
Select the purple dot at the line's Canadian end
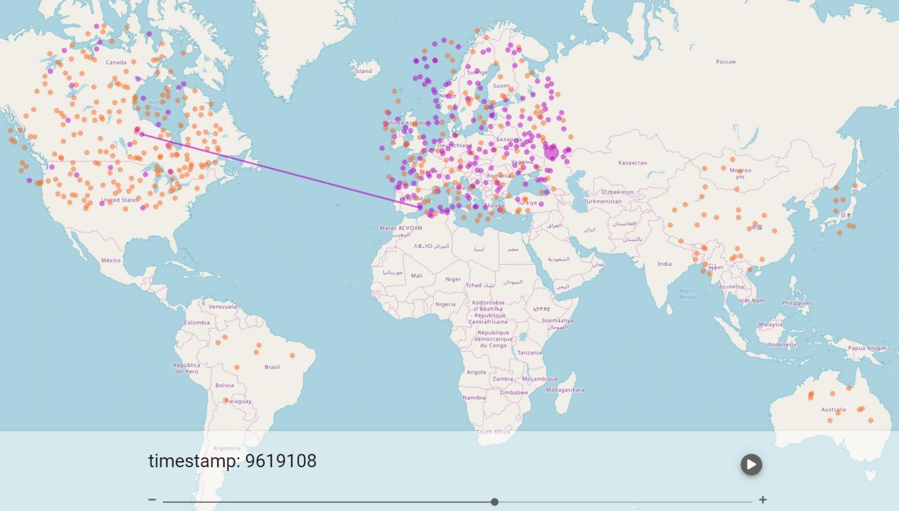(142, 134)
